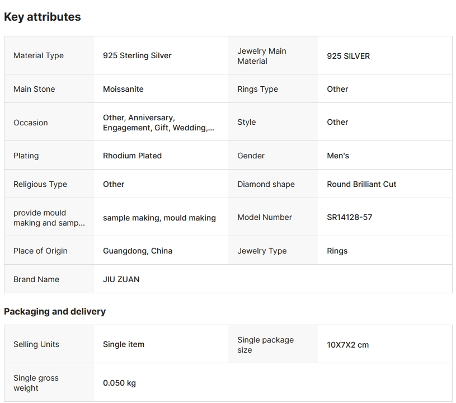
Task: Select model number SR14128-57
Action: click(x=349, y=217)
